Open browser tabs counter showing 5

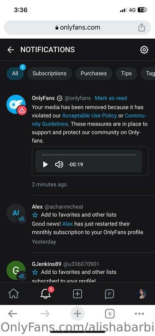tap(110, 314)
